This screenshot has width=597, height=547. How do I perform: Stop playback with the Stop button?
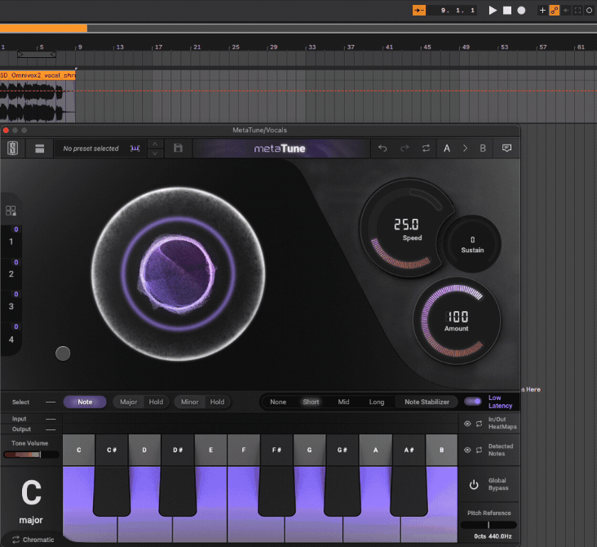point(507,11)
